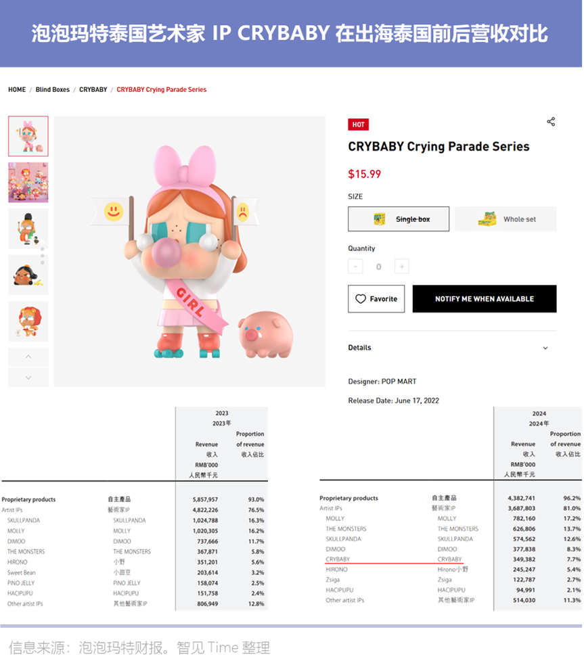The height and width of the screenshot is (665, 584).
Task: Go to HOME breadcrumb link
Action: [x=17, y=89]
